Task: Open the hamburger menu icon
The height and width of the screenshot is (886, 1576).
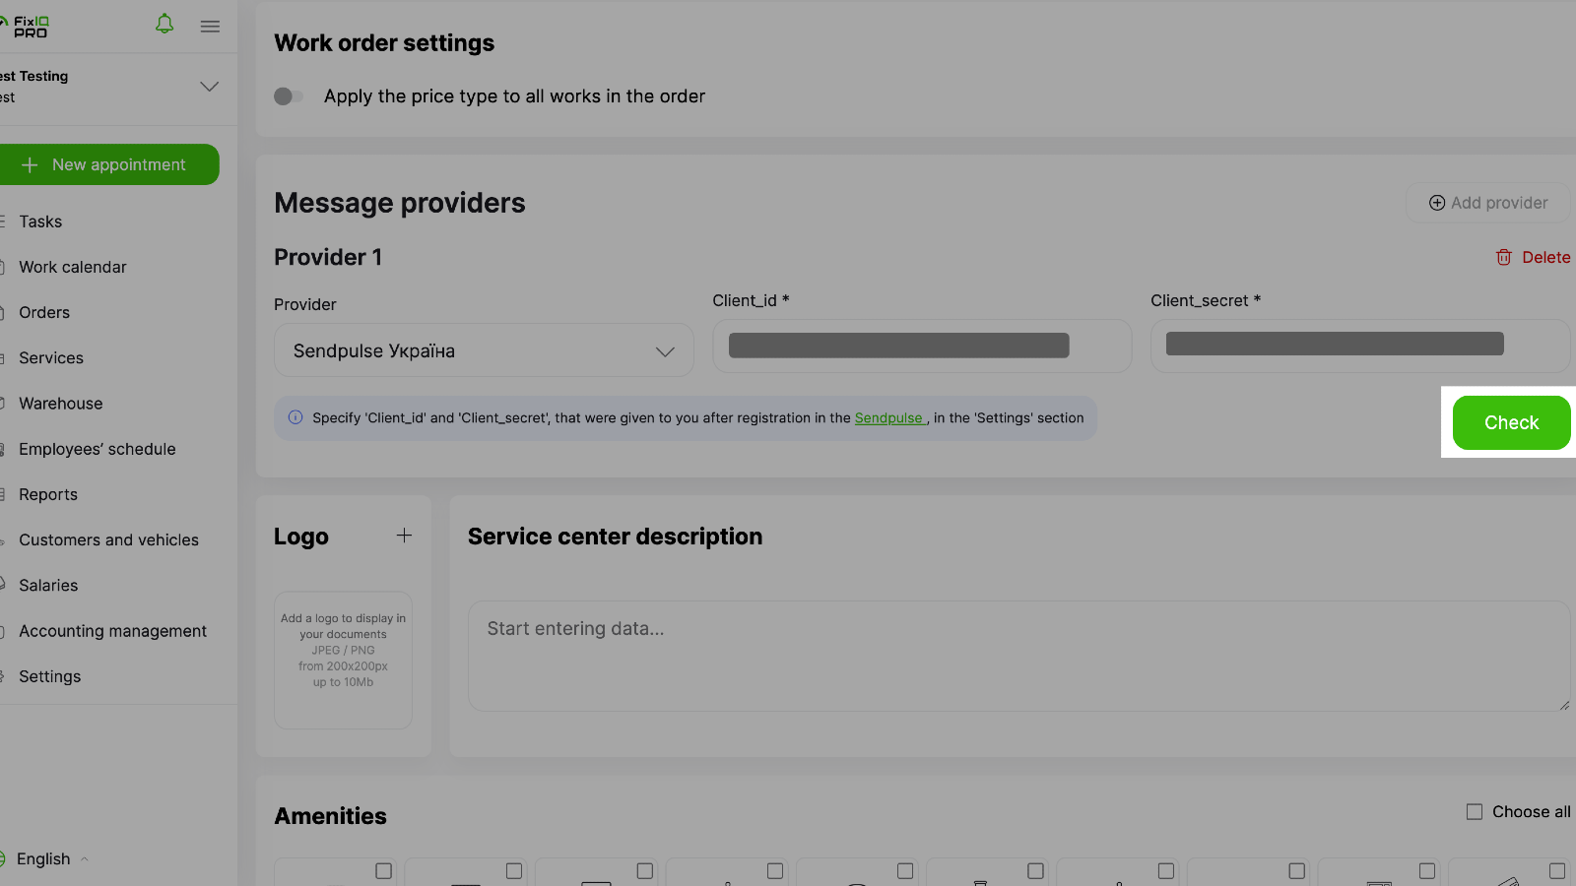Action: point(210,27)
